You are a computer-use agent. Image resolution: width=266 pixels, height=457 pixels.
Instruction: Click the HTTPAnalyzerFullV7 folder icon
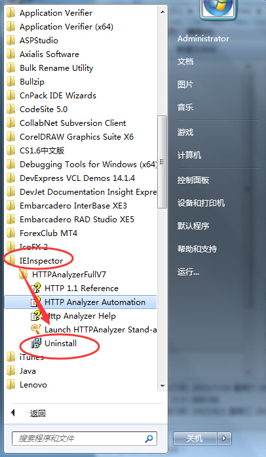coord(24,274)
